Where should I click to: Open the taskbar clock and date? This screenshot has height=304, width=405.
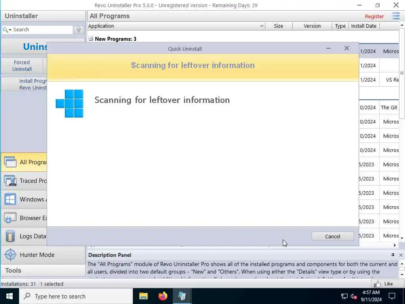(371, 296)
